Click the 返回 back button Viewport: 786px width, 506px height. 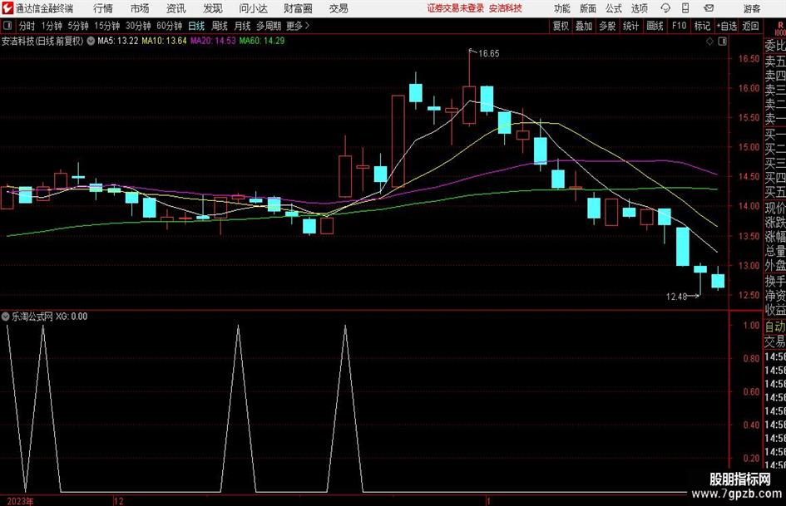(751, 26)
